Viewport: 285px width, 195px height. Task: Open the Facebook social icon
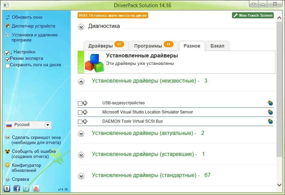pyautogui.click(x=17, y=189)
